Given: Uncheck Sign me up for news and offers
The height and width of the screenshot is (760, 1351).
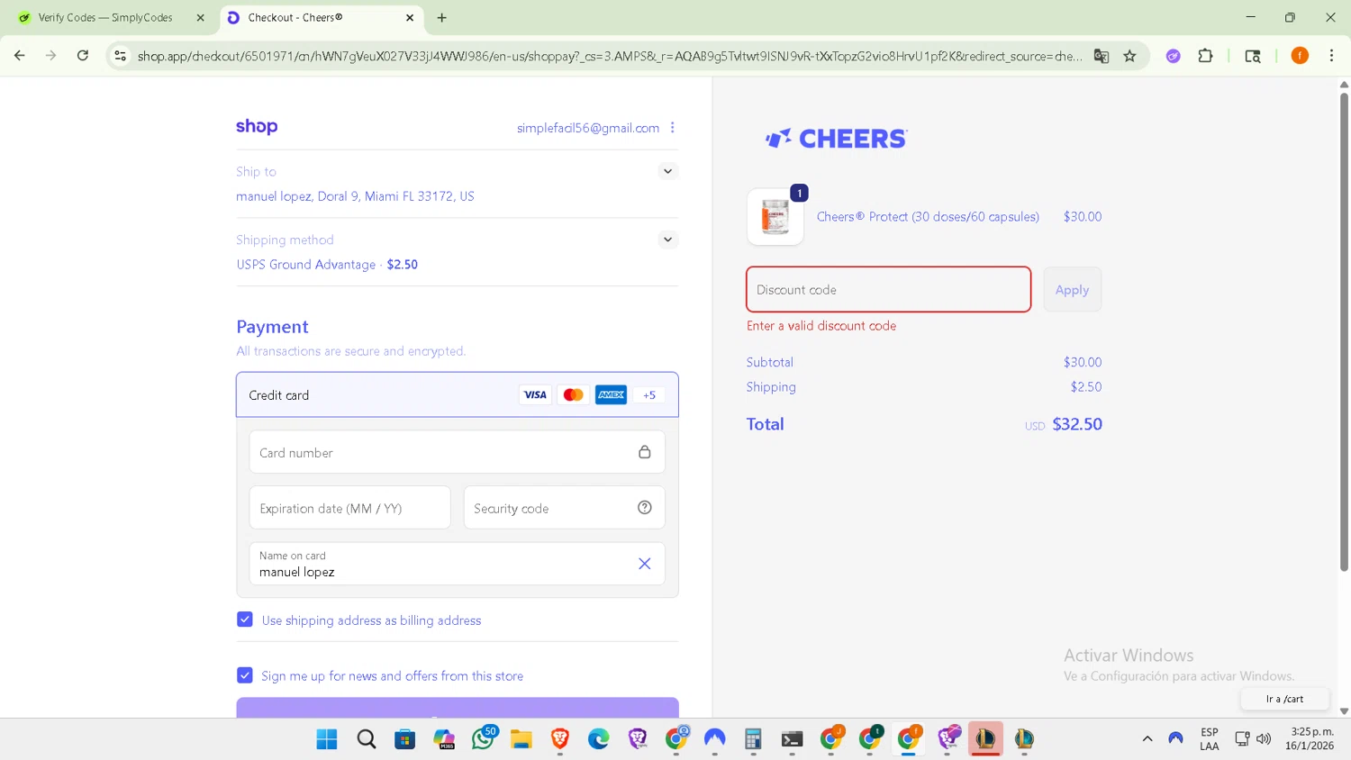Looking at the screenshot, I should pyautogui.click(x=245, y=675).
